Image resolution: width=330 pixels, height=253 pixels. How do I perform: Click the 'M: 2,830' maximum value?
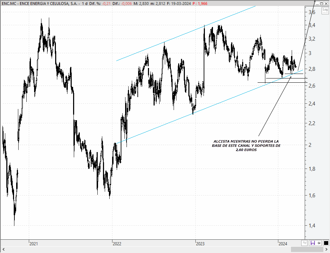click(141, 4)
